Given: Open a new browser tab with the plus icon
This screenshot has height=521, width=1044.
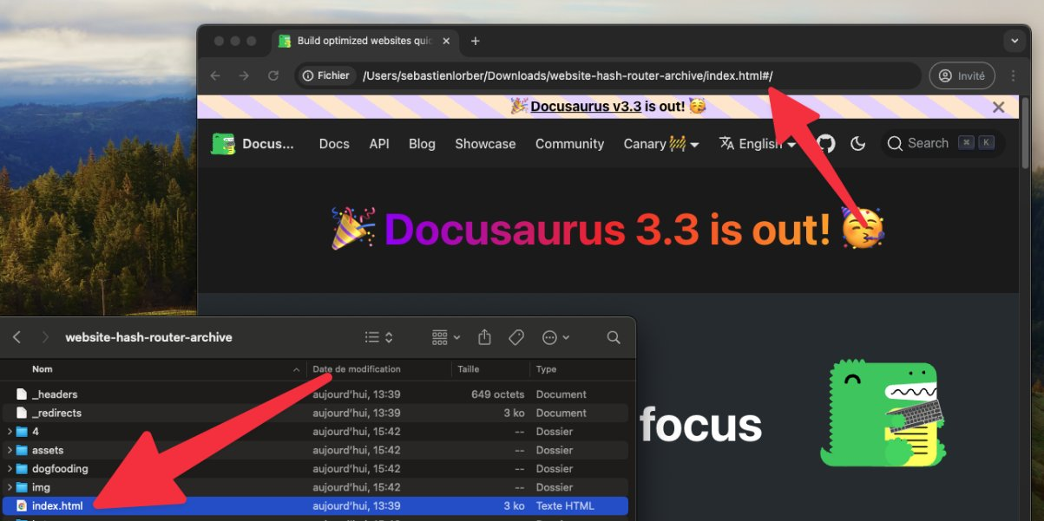Looking at the screenshot, I should 475,41.
